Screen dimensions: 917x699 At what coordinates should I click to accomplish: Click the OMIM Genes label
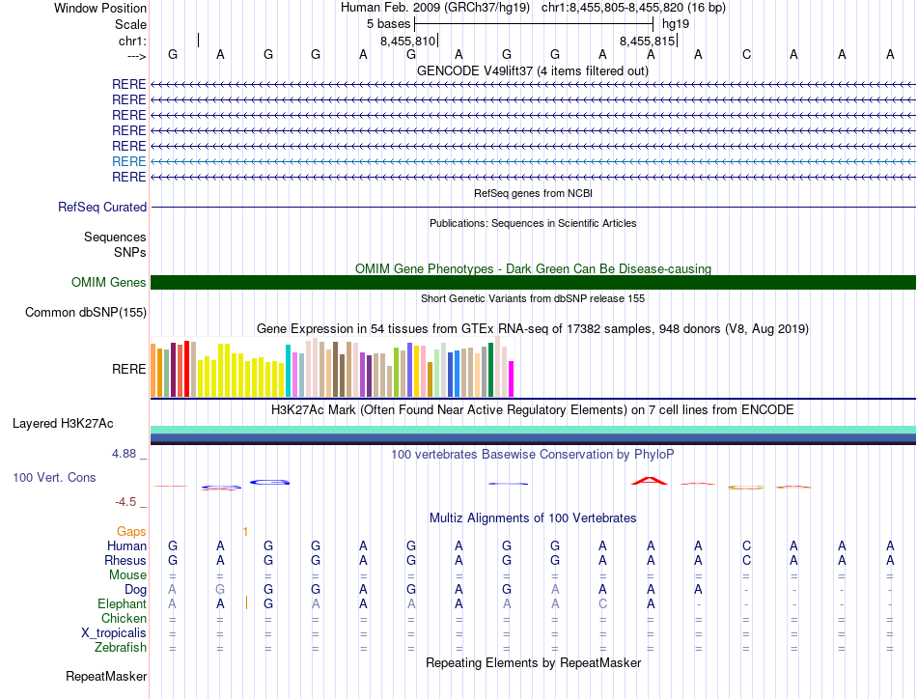109,283
